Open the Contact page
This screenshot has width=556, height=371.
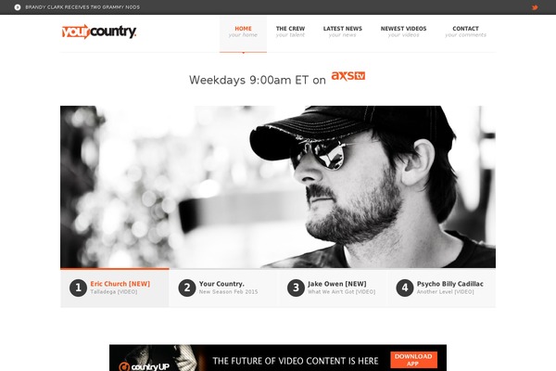pos(465,32)
